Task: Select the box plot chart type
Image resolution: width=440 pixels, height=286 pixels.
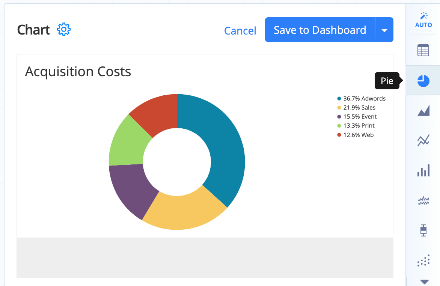Action: (x=423, y=230)
